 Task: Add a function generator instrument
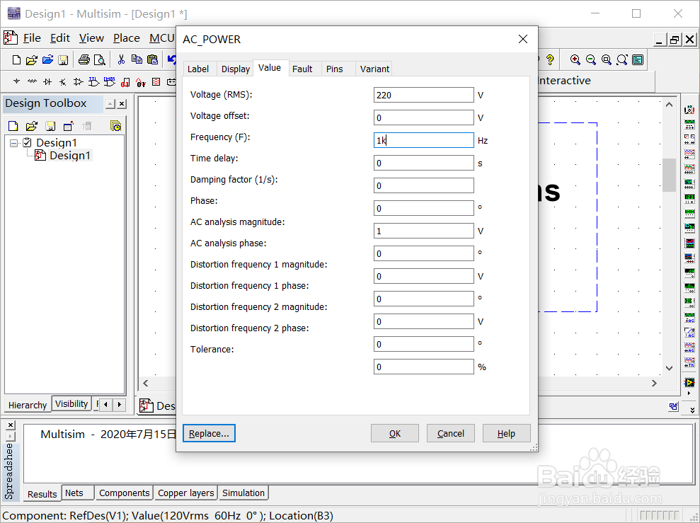[x=689, y=124]
